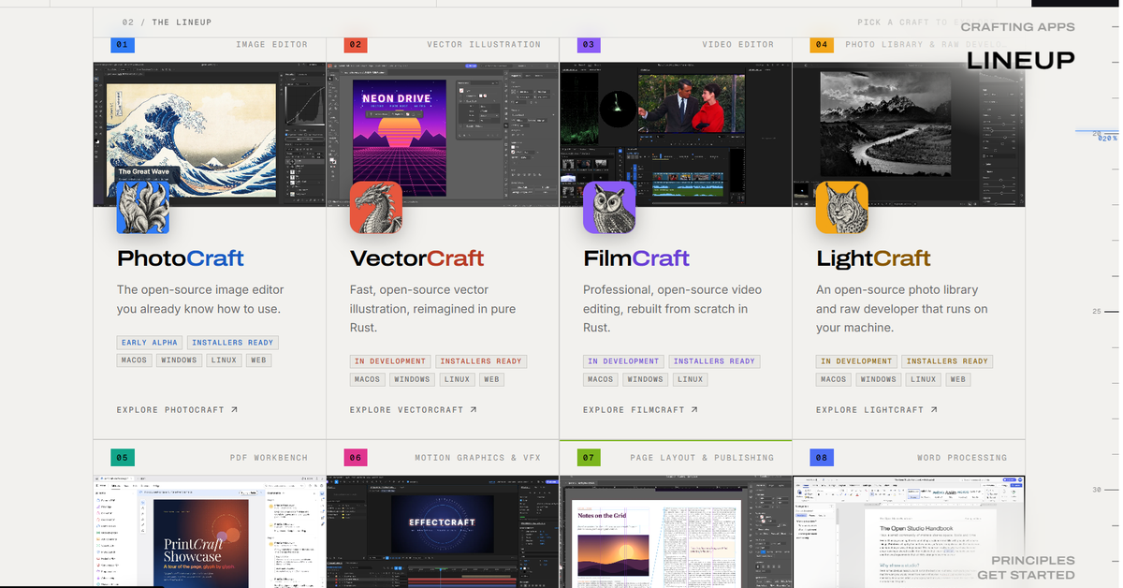This screenshot has width=1123, height=588.
Task: Click the 30 scroll ruler marker
Action: [1105, 490]
